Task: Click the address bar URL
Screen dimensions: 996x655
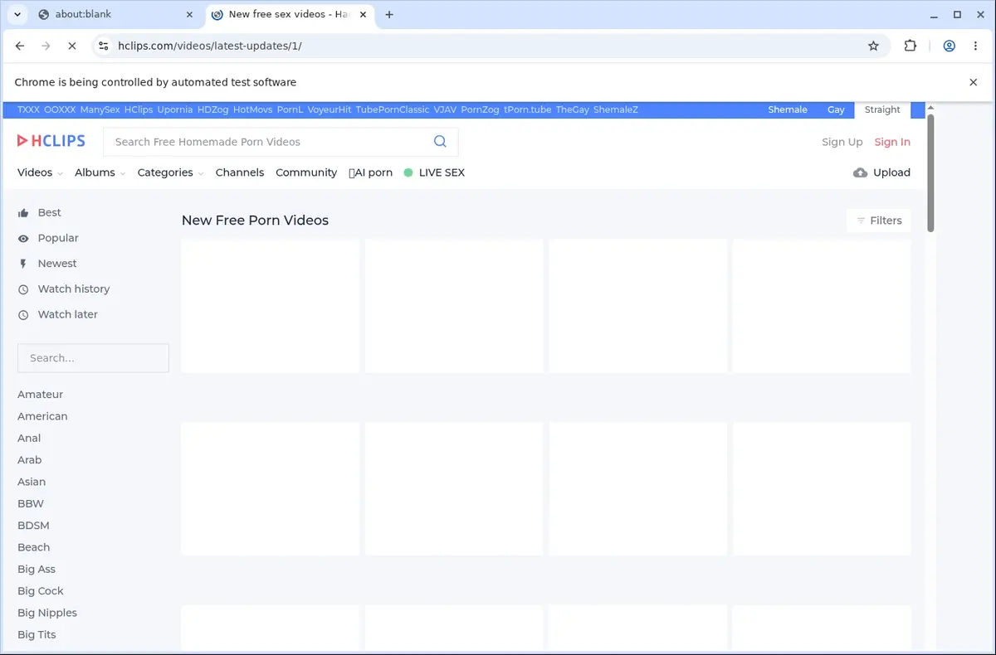Action: pos(210,46)
